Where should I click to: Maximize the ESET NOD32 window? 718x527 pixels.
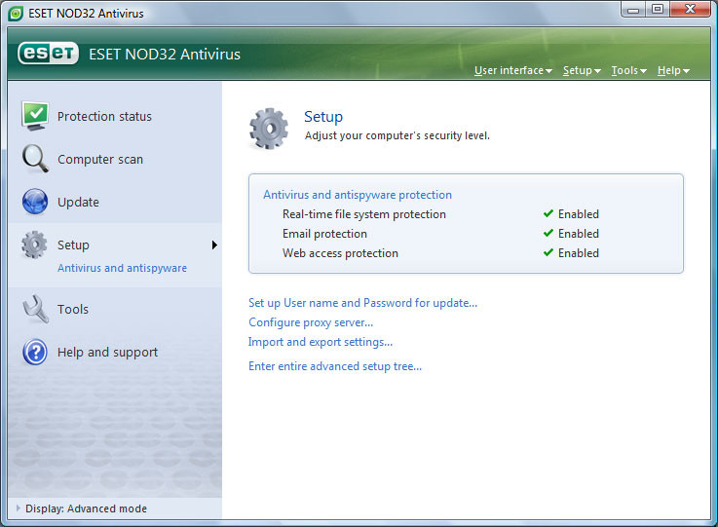(657, 10)
